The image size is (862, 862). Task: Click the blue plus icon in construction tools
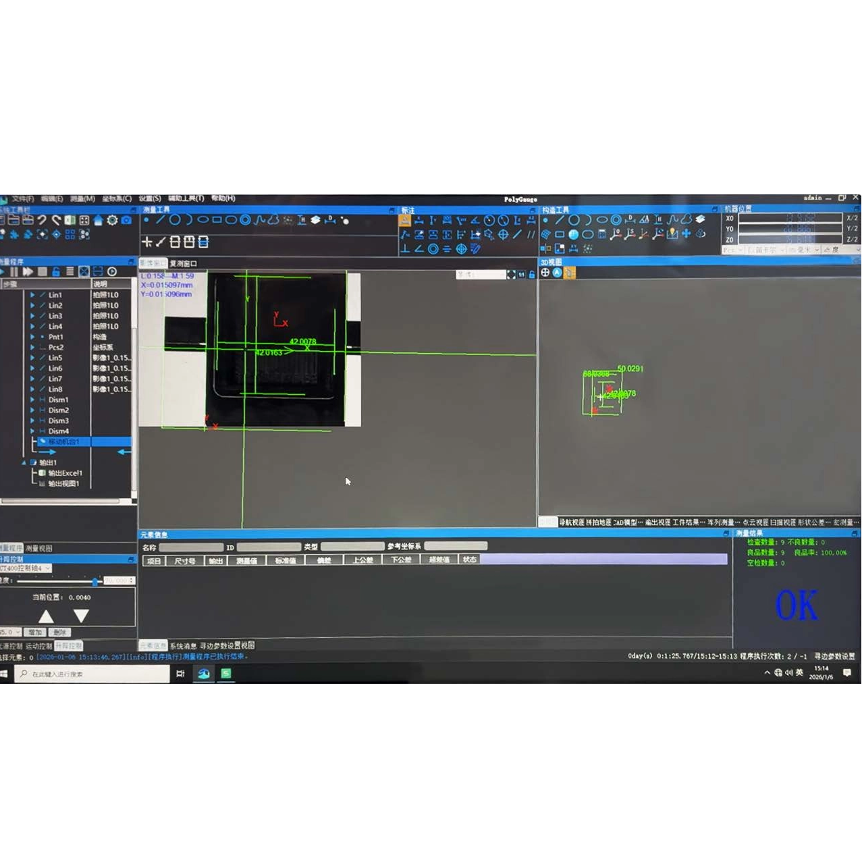point(686,234)
